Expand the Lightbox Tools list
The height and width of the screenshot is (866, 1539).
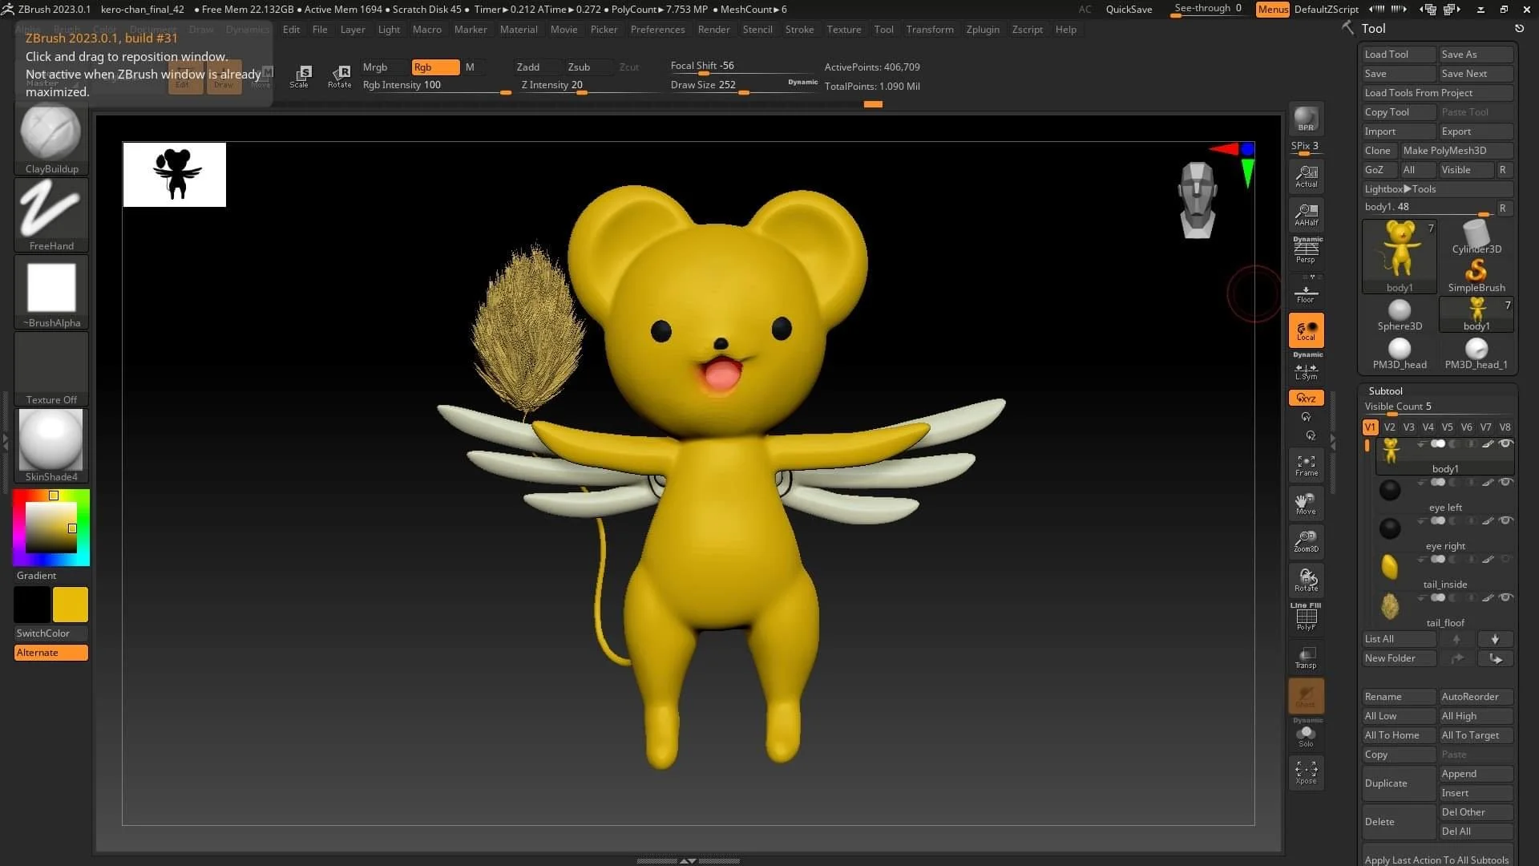click(x=1400, y=189)
